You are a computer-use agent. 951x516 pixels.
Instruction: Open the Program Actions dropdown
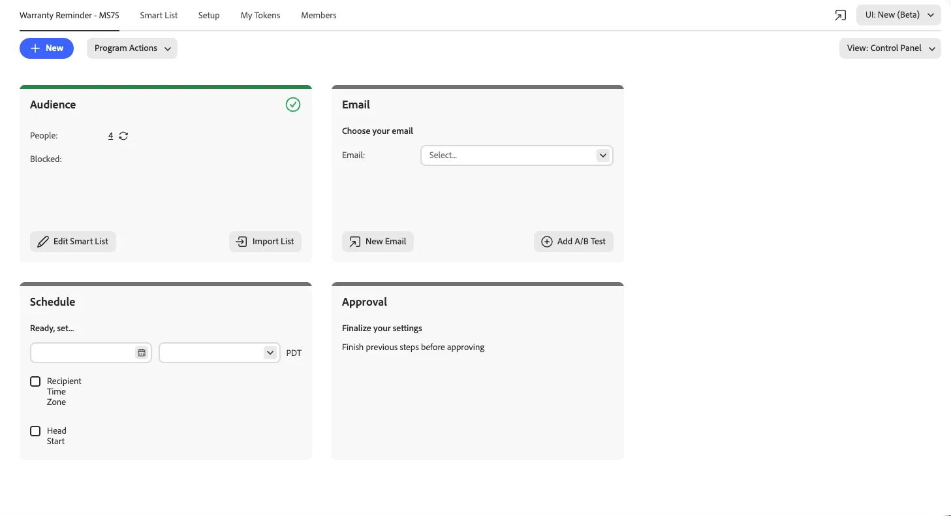pos(132,48)
